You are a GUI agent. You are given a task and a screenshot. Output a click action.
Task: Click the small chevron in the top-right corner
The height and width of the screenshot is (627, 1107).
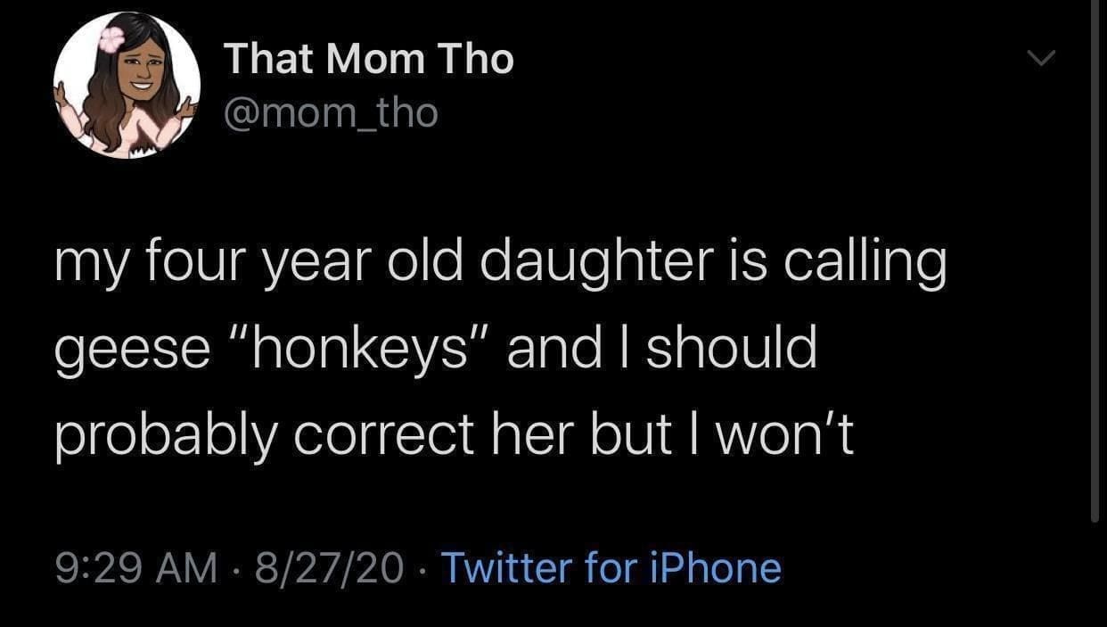coord(1041,58)
